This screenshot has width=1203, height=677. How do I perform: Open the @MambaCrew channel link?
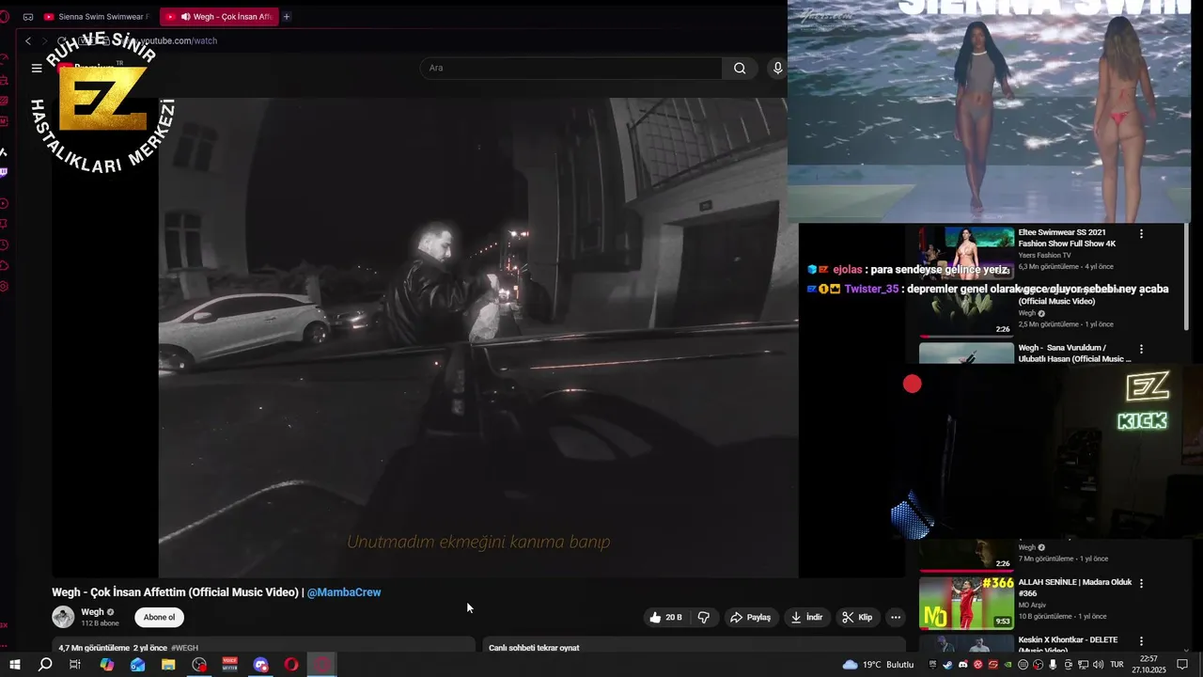pyautogui.click(x=344, y=592)
